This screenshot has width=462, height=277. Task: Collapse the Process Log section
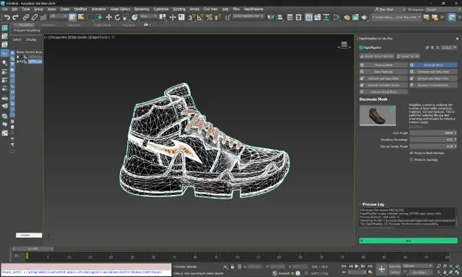click(360, 204)
